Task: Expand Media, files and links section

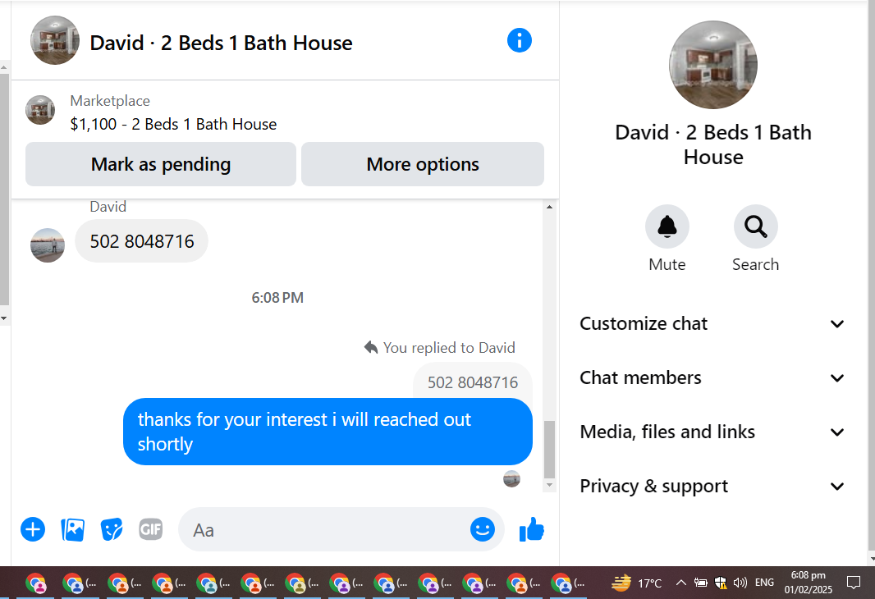Action: (712, 432)
